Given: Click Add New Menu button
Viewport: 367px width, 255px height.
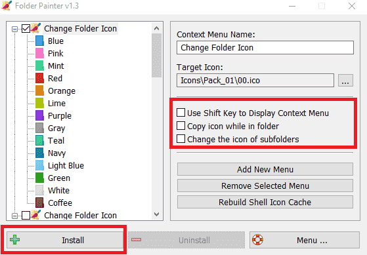Looking at the screenshot, I should click(265, 169).
